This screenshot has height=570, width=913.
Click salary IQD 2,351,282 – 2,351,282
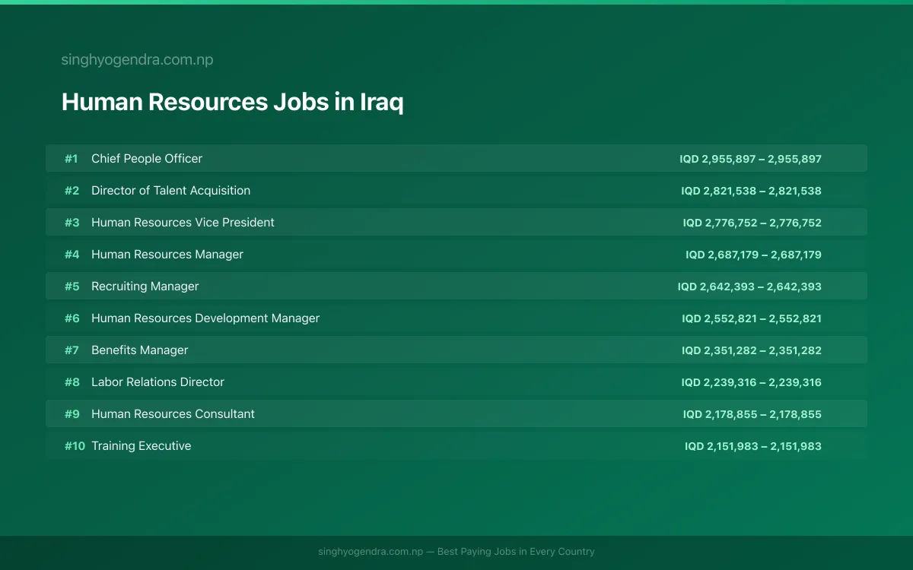click(752, 350)
